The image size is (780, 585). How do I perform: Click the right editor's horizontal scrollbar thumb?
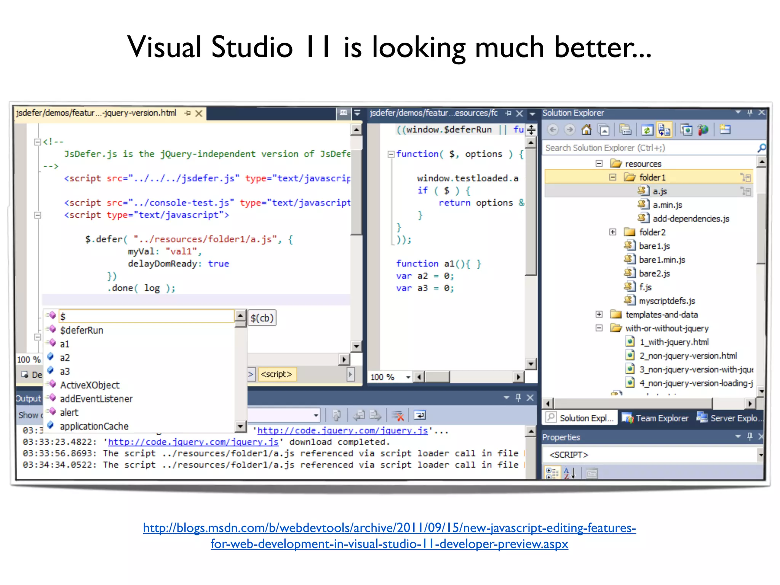pyautogui.click(x=437, y=377)
